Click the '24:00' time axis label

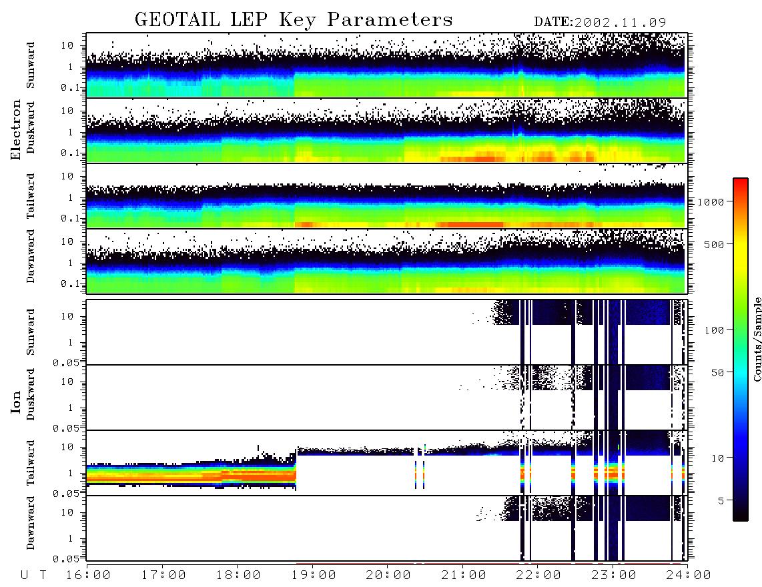[x=689, y=575]
